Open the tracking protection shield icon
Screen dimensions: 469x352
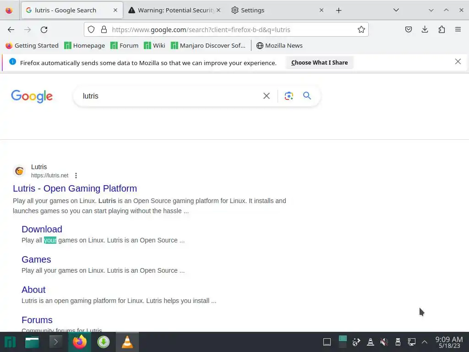click(91, 30)
